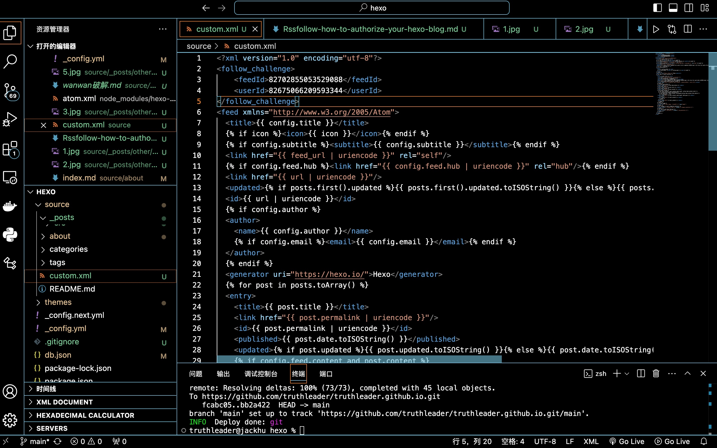Switch to the 1.jpg editor tab
Viewport: 717px width, 448px height.
click(511, 29)
